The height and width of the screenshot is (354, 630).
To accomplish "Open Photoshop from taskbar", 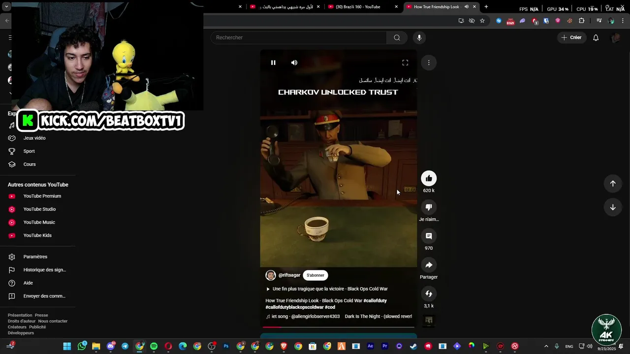I will coord(226,346).
